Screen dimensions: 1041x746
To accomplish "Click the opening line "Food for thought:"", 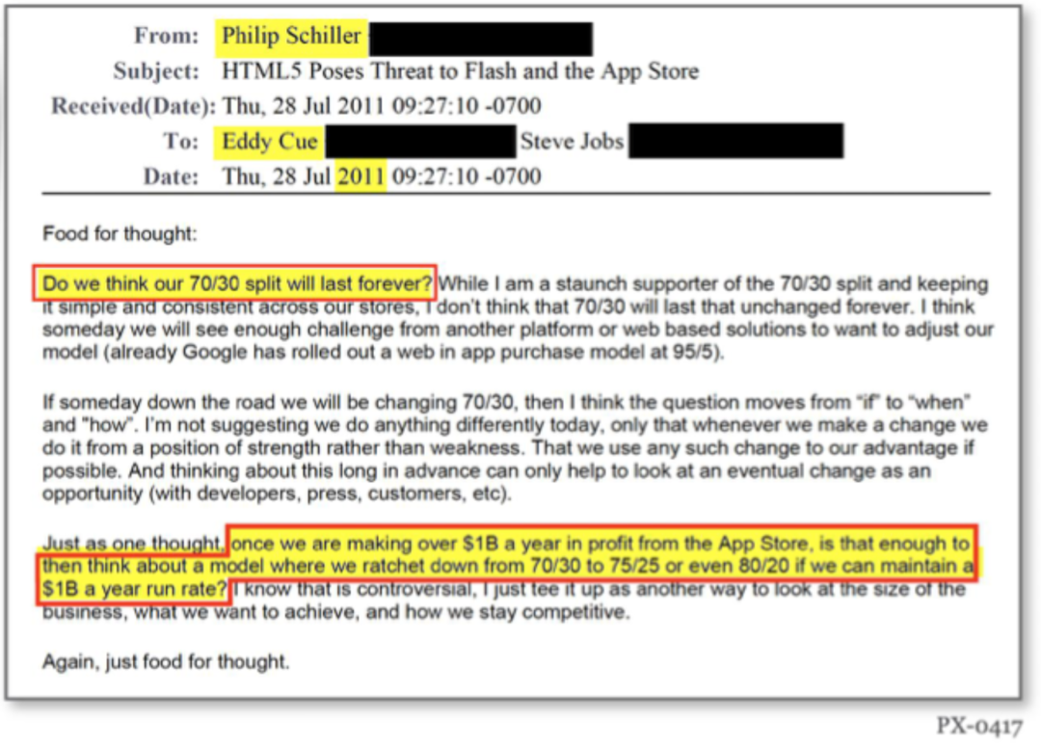I will pyautogui.click(x=120, y=233).
